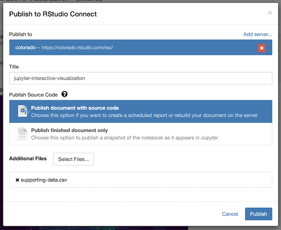281x230 pixels.
Task: Click the Title input field
Action: pos(140,78)
